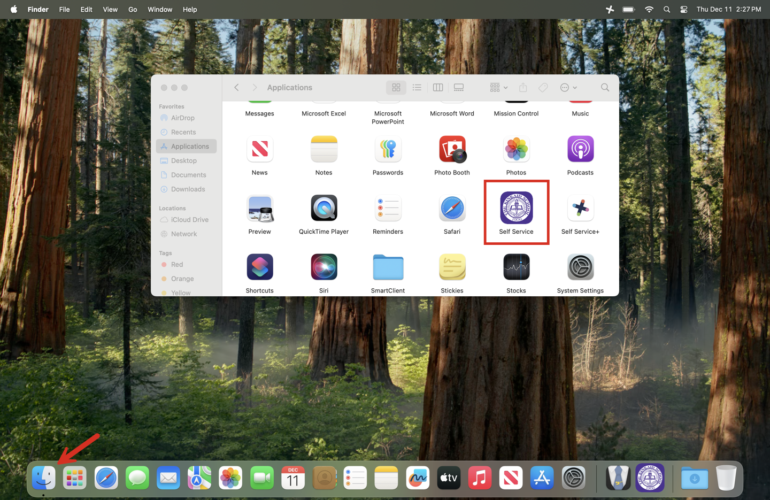Open the Stocks app icon
Screen dimensions: 770x500
pyautogui.click(x=517, y=267)
